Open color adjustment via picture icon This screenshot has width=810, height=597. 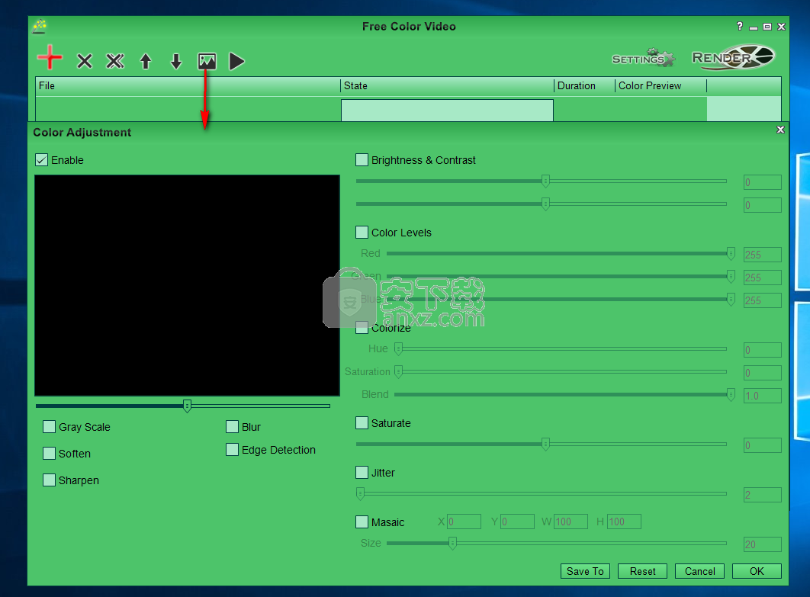pos(207,61)
